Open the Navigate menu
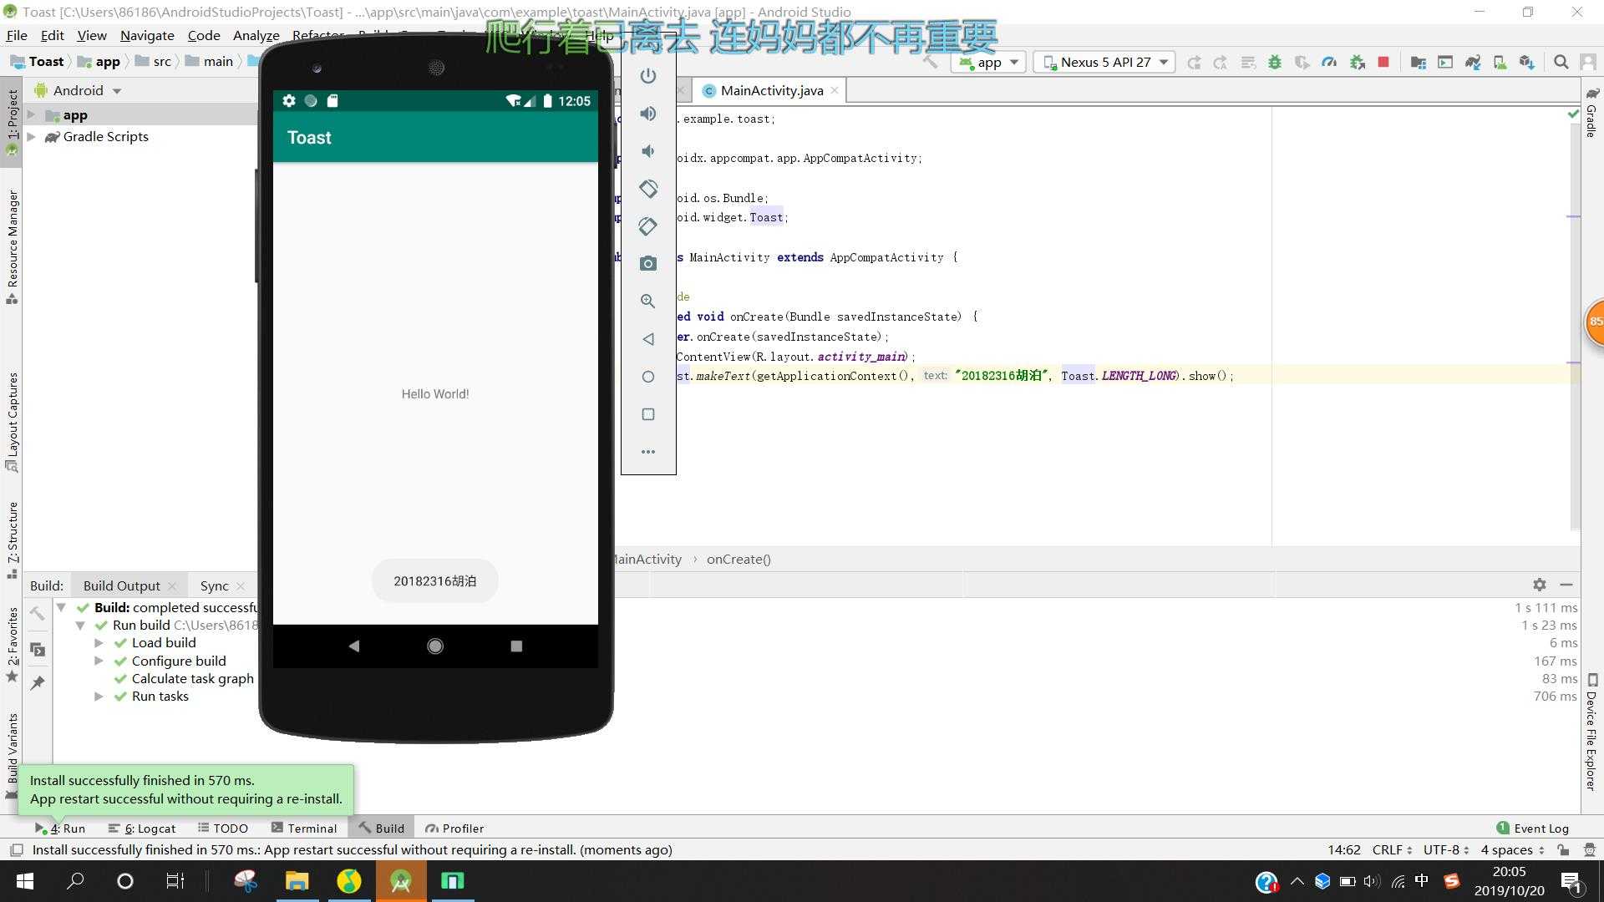The height and width of the screenshot is (902, 1604). 147,35
